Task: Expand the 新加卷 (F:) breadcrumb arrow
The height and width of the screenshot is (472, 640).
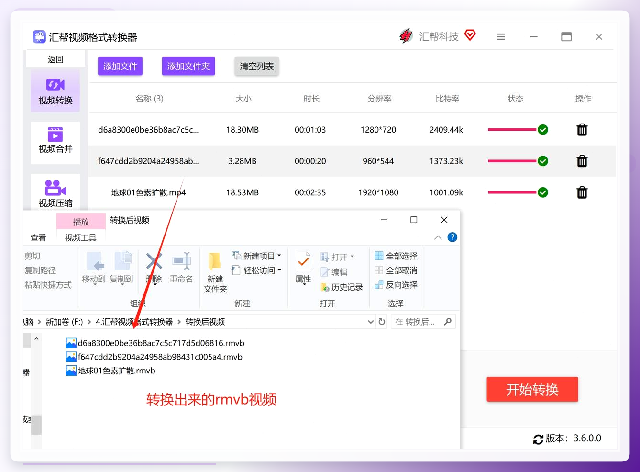Action: tap(89, 322)
